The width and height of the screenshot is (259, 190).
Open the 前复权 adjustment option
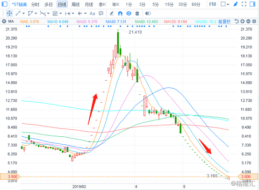224,21
